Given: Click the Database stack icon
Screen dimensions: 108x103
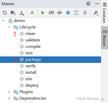Looking at the screenshot, I should pos(105,5).
